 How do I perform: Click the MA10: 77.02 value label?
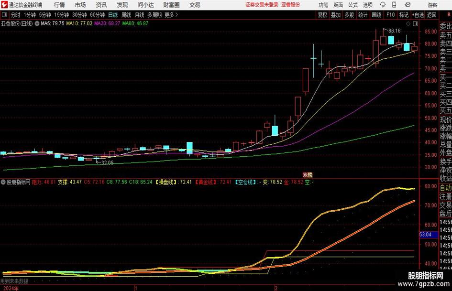click(79, 23)
